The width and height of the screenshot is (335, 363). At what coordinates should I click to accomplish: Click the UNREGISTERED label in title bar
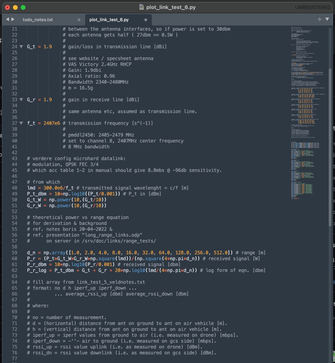tap(313, 7)
